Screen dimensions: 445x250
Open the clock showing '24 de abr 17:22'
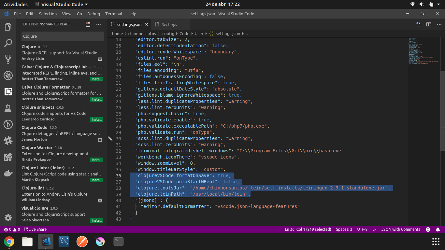pyautogui.click(x=223, y=4)
